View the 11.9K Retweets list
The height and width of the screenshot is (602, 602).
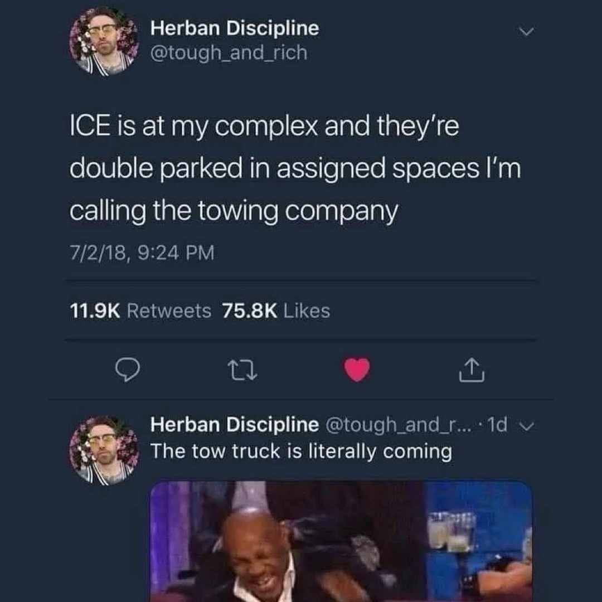coord(140,310)
